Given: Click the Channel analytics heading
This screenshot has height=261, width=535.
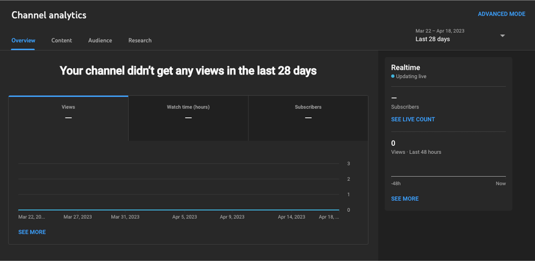Looking at the screenshot, I should point(49,15).
